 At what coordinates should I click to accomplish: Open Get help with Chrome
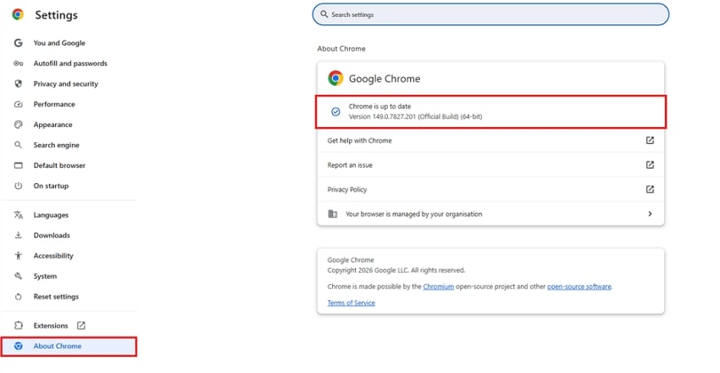coord(490,141)
